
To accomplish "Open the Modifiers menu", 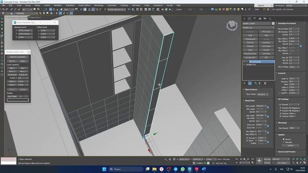I will 58,5.
